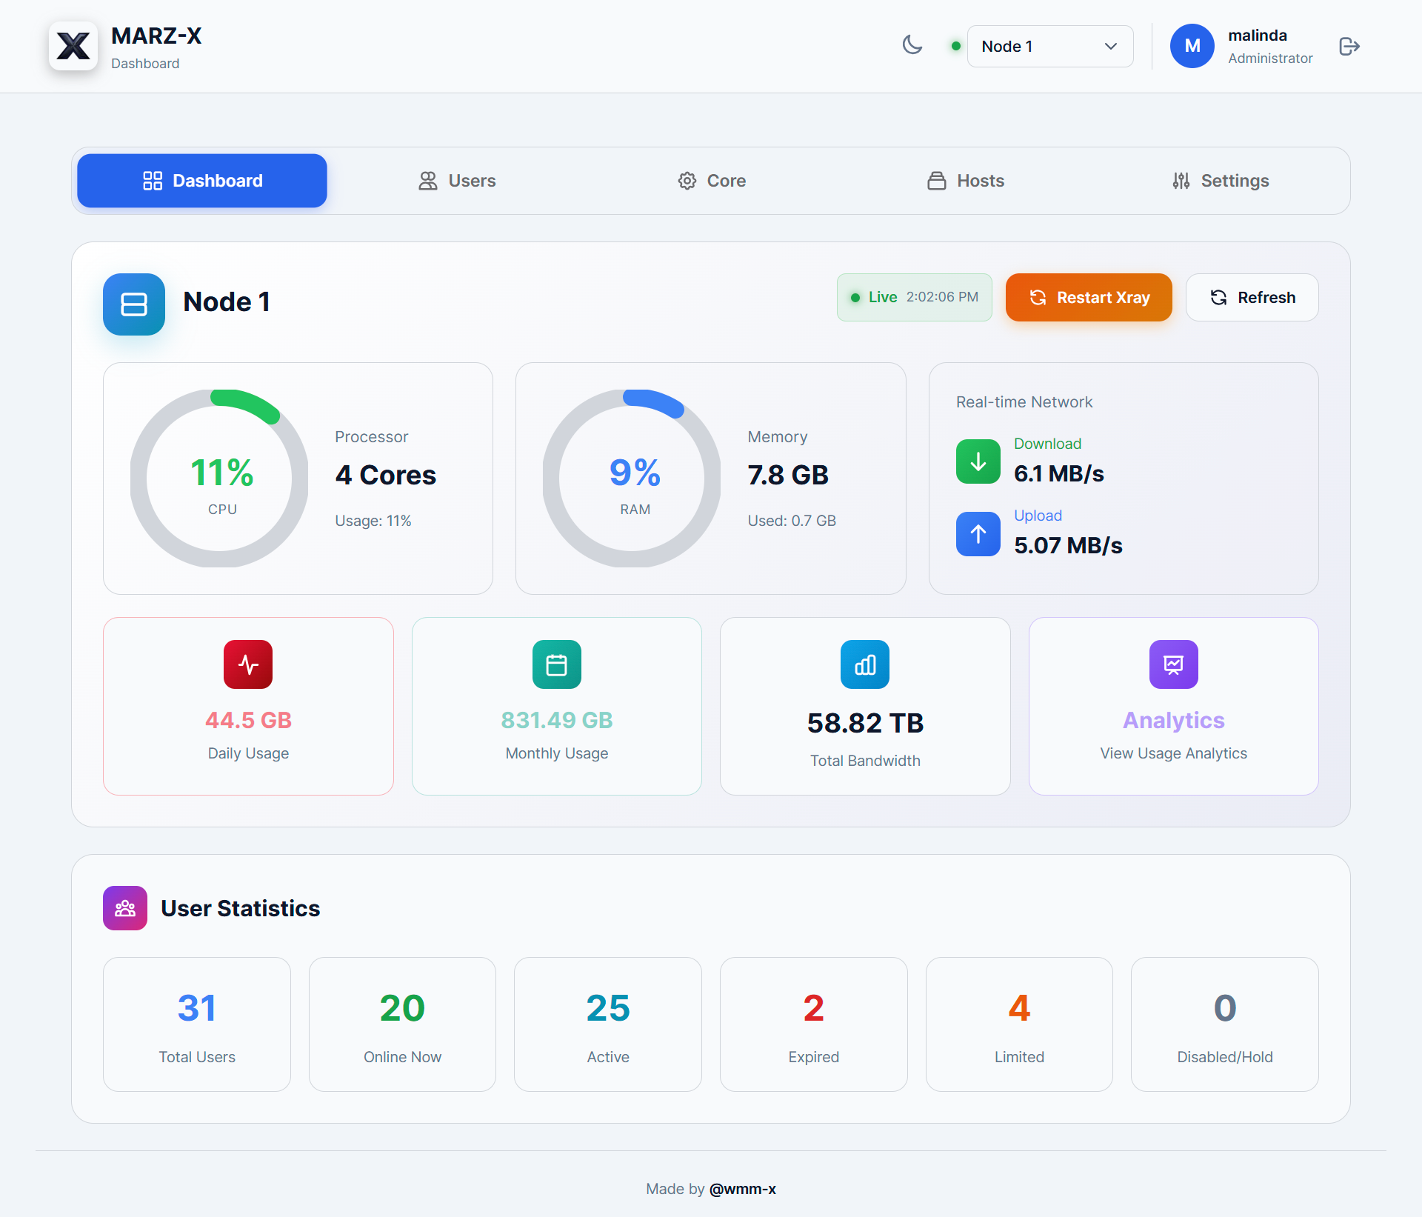1422x1217 pixels.
Task: Click the Total Bandwidth bar chart icon
Action: pos(864,664)
